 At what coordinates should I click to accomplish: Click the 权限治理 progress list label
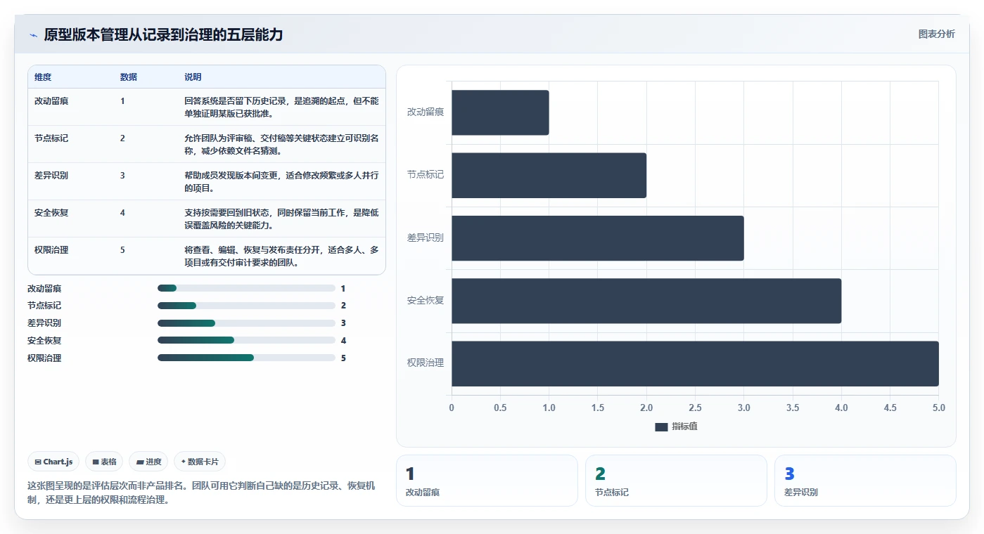click(x=44, y=358)
